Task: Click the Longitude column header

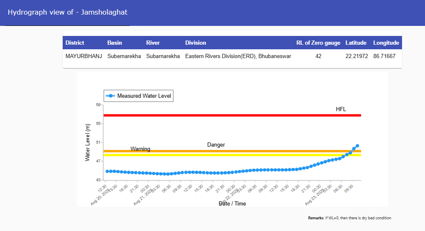Action: pos(386,43)
